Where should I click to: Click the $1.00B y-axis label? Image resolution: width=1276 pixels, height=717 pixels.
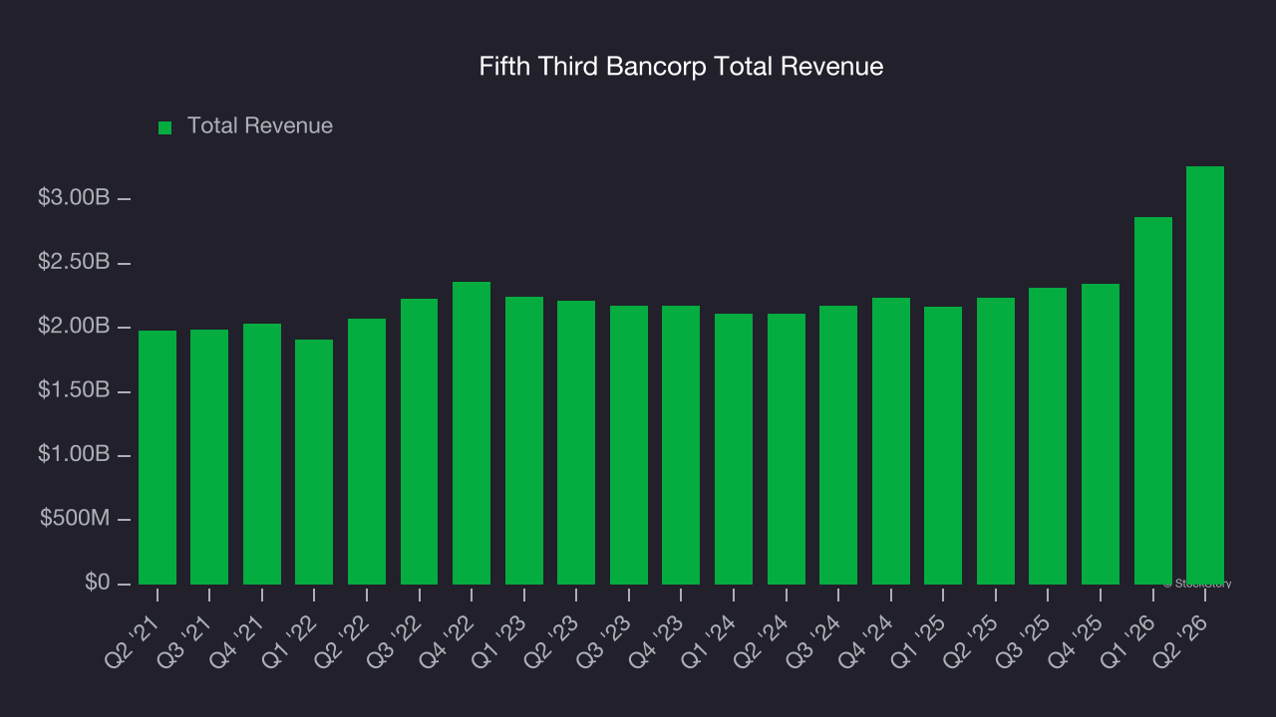point(73,455)
